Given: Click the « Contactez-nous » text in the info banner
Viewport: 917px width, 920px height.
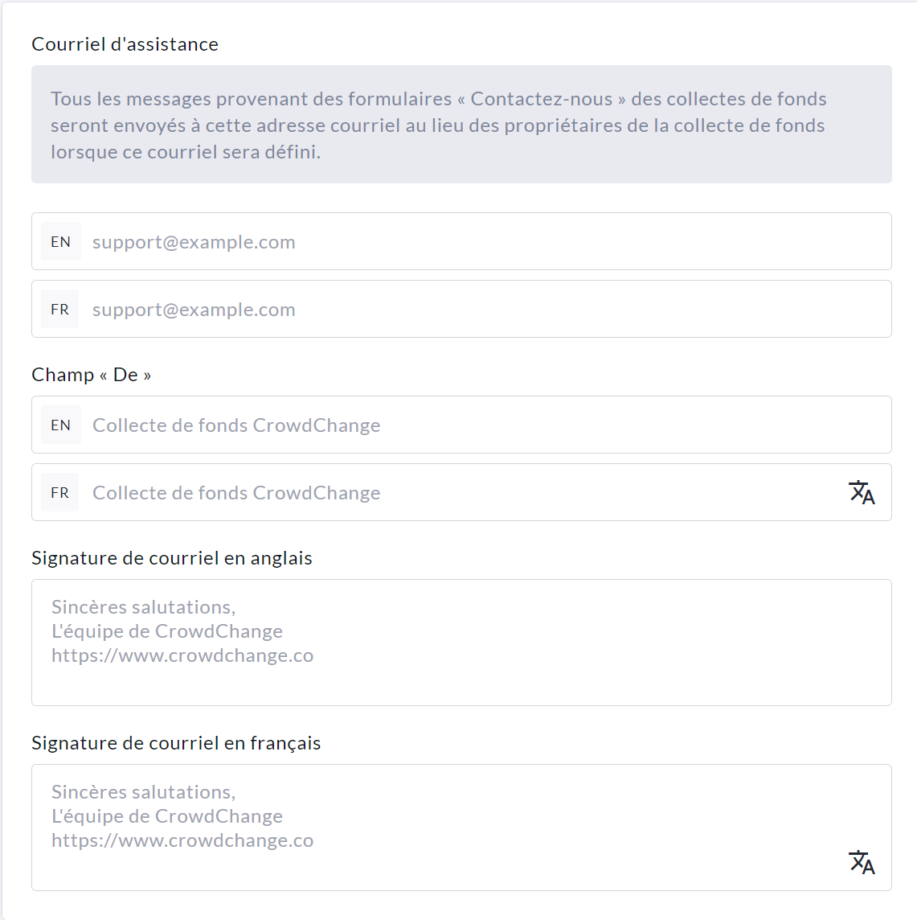Looking at the screenshot, I should click(x=541, y=99).
